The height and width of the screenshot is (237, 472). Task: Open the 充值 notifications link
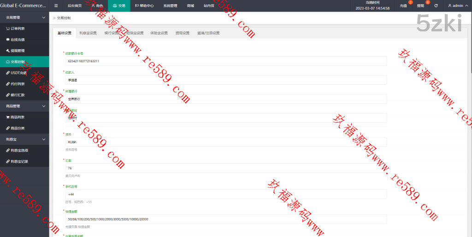(x=403, y=6)
